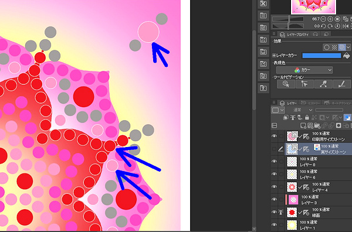Select pen tool navigation button

[x=341, y=84]
